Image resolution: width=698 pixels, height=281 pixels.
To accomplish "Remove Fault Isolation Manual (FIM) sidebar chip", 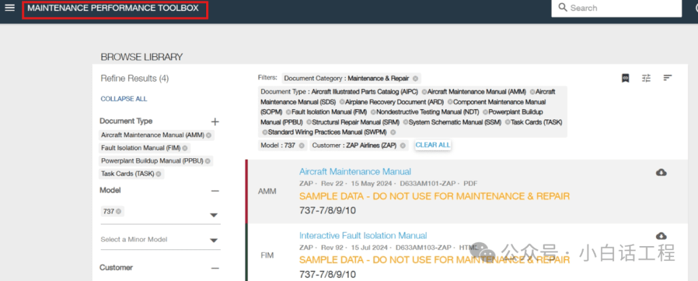I will [x=185, y=148].
